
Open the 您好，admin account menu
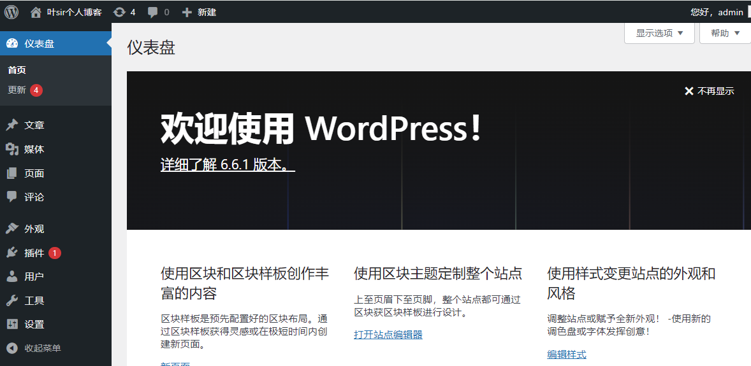click(717, 13)
